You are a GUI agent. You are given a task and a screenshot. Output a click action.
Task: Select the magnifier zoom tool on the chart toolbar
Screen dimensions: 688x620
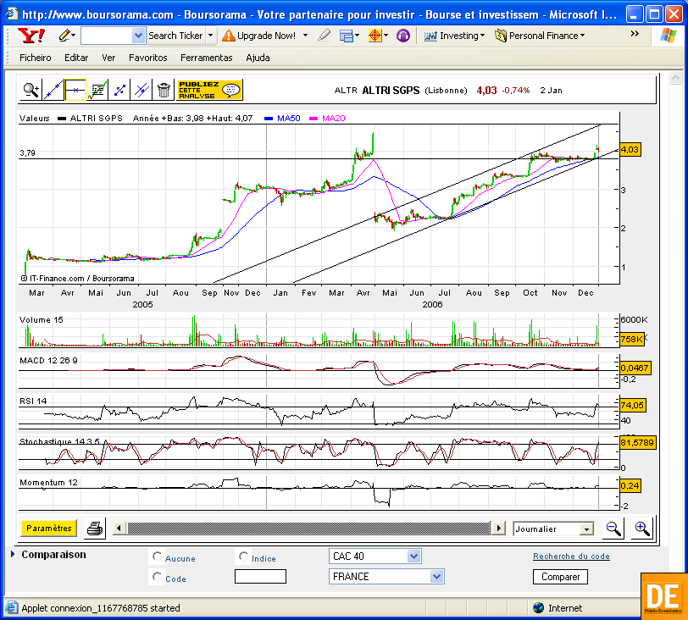(x=31, y=91)
